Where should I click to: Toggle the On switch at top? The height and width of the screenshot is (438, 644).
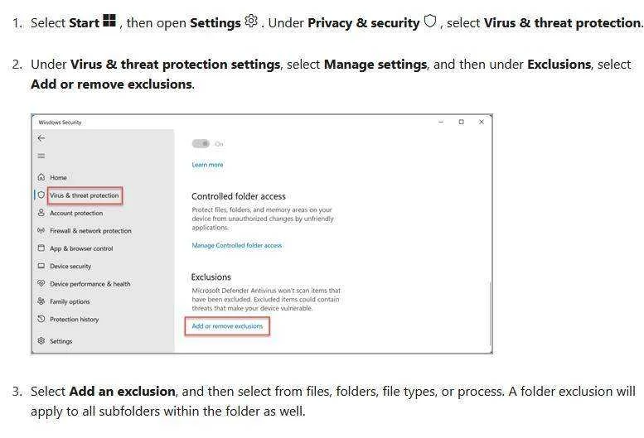coord(201,143)
